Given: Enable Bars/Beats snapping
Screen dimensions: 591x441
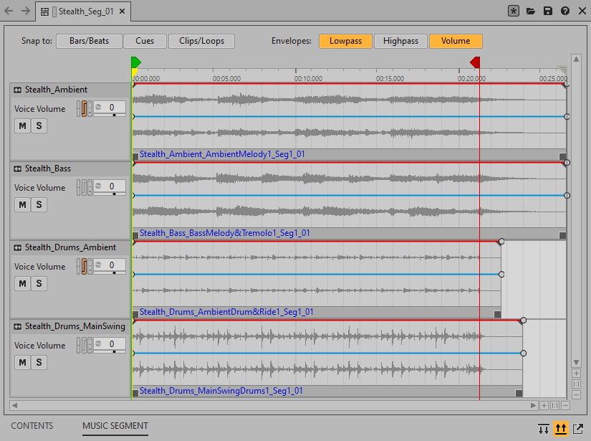Looking at the screenshot, I should click(89, 41).
